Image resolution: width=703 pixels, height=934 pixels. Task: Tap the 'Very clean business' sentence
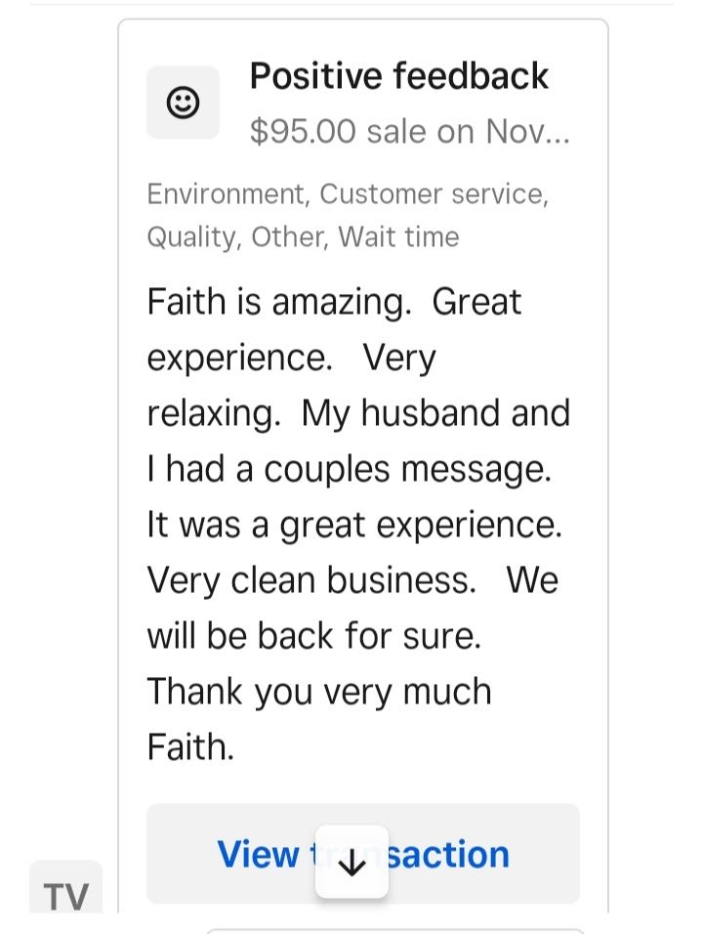pyautogui.click(x=311, y=580)
